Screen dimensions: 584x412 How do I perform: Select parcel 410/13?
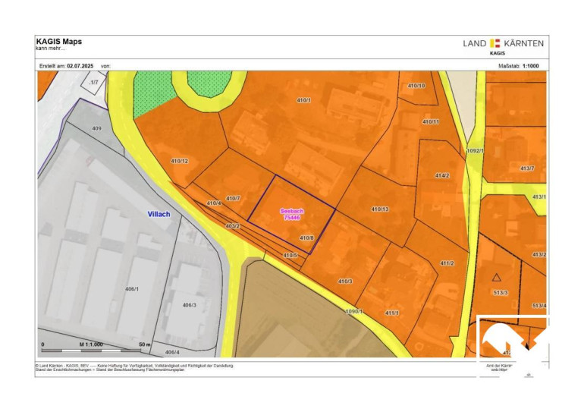[379, 209]
